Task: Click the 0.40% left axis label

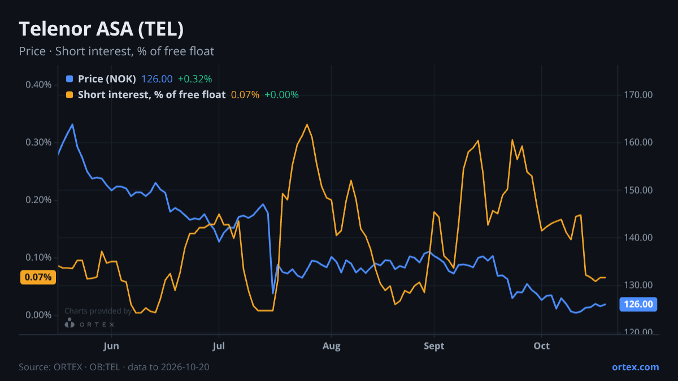Action: pos(38,85)
